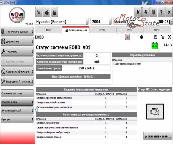
Task: Click the red info icon in EOBD panel
Action: tap(127, 37)
